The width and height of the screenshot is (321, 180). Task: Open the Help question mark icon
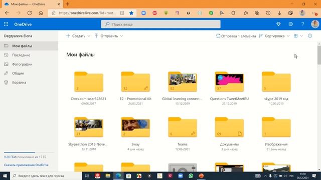pyautogui.click(x=303, y=24)
